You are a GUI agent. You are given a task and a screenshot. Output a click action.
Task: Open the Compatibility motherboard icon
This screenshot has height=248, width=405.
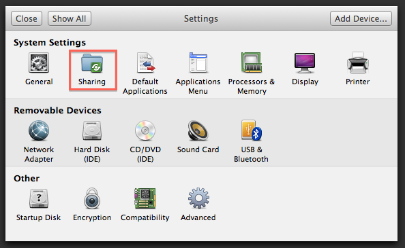(x=145, y=198)
